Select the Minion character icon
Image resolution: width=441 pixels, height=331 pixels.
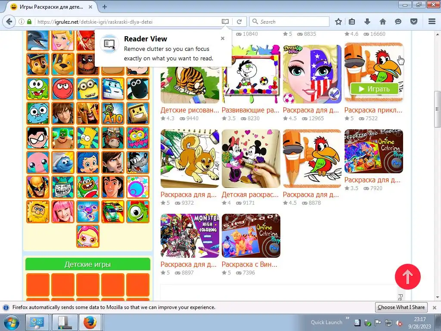tap(88, 89)
